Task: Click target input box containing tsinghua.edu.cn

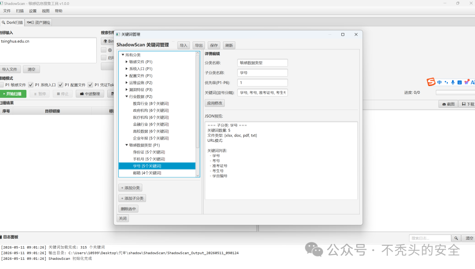Action: (x=48, y=50)
